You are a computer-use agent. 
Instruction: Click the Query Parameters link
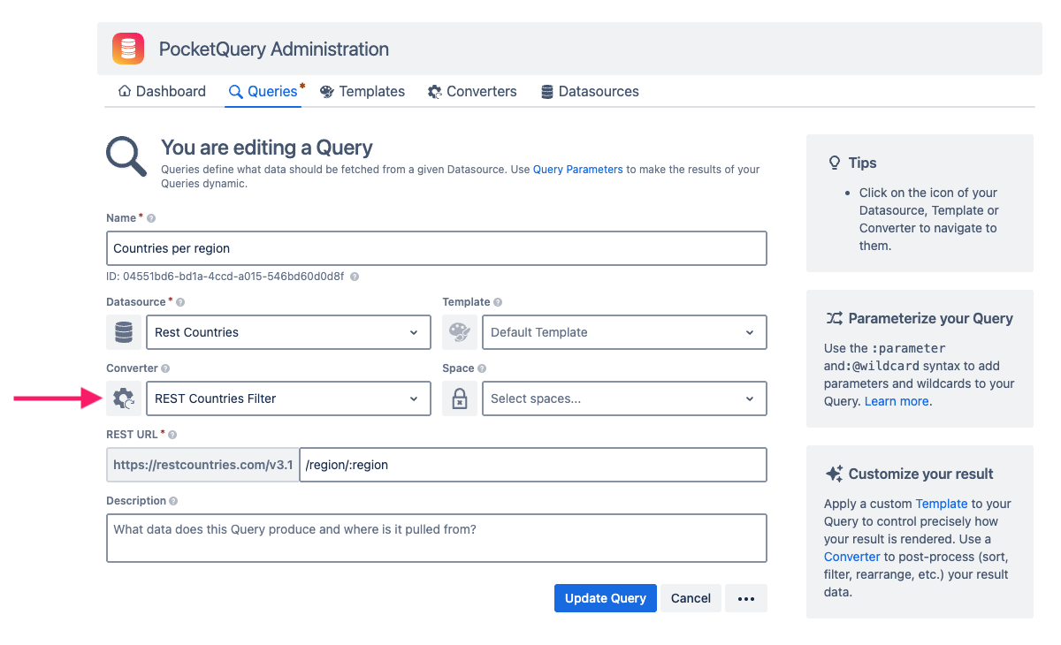(577, 169)
